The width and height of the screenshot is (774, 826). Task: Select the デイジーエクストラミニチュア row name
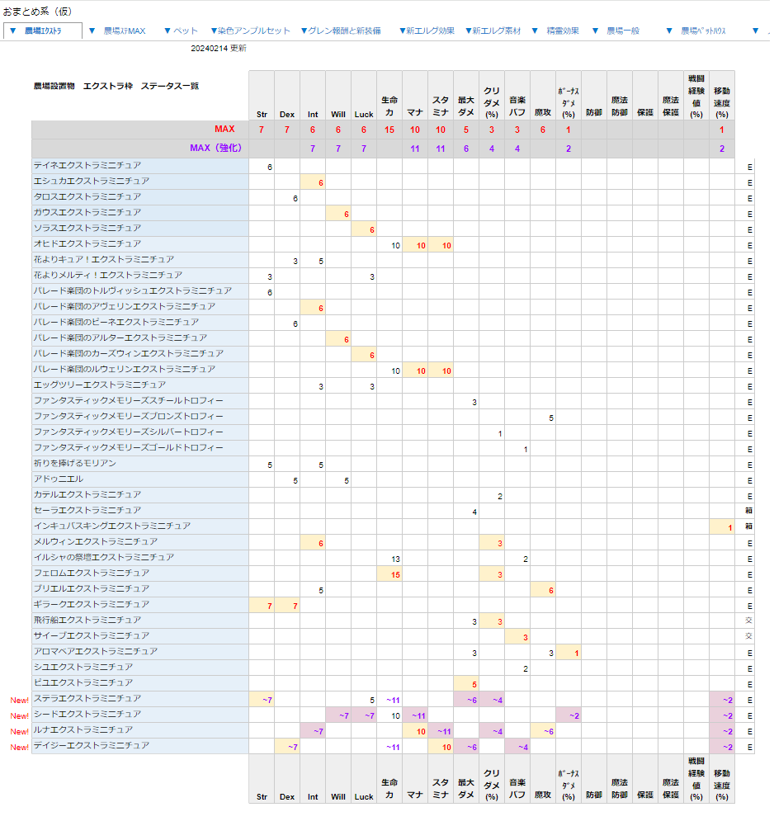(x=92, y=746)
